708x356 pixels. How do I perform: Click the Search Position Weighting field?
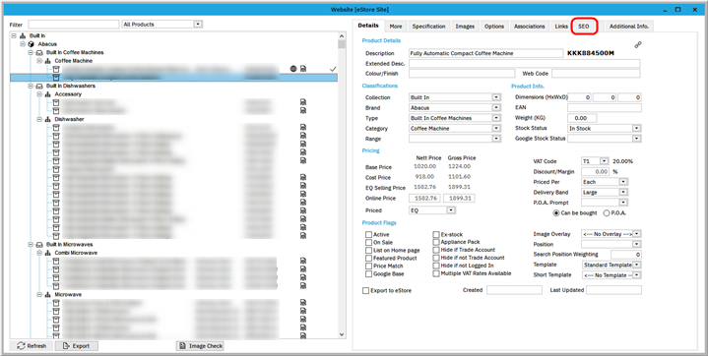pyautogui.click(x=626, y=255)
